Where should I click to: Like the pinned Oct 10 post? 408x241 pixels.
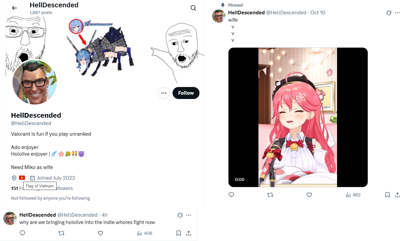tap(309, 195)
